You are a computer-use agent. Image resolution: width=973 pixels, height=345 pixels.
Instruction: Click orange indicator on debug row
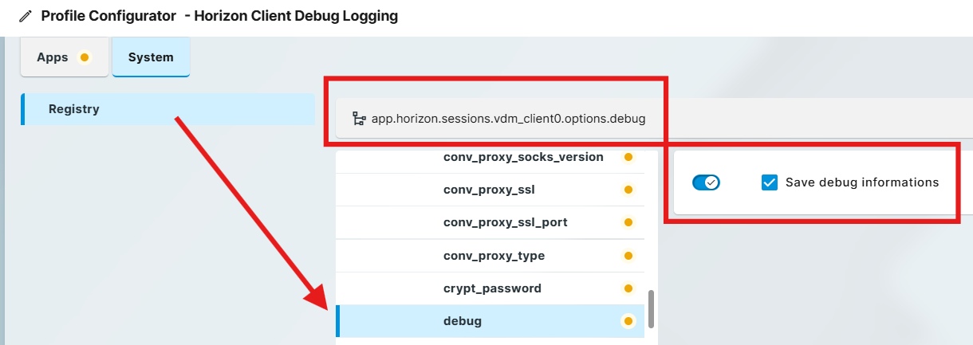[x=628, y=321]
